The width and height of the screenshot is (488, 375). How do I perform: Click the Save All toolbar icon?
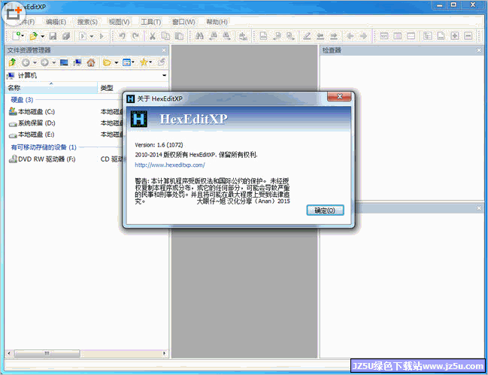[66, 36]
